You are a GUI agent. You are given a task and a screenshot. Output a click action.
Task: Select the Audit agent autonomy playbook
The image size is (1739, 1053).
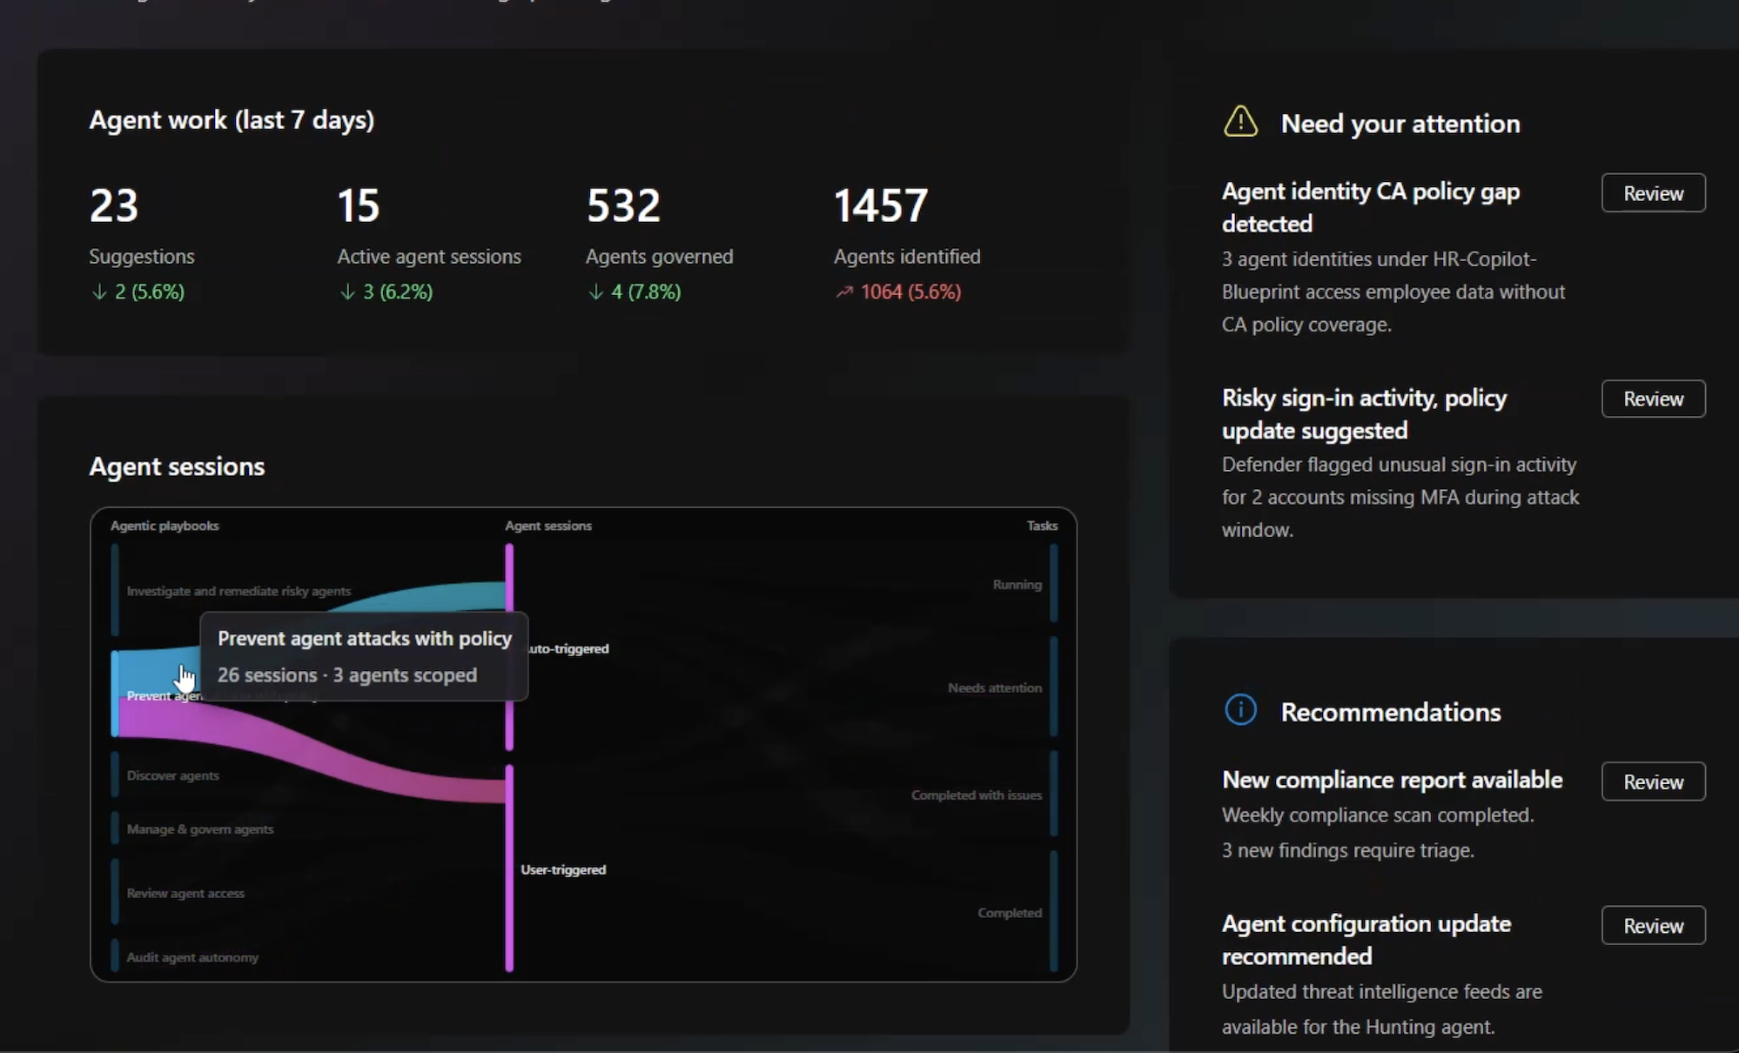coord(192,957)
